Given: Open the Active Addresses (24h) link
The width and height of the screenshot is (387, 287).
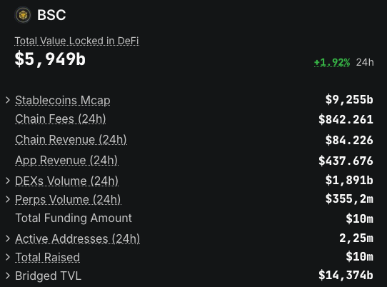Looking at the screenshot, I should point(78,238).
